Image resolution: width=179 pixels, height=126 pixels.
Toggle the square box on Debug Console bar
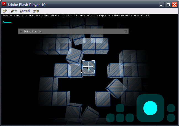pyautogui.click(x=126, y=31)
